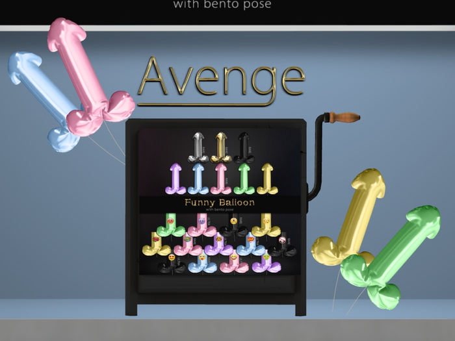The width and height of the screenshot is (455, 341).
Task: Choose the plain green balloon above label
Action: click(244, 179)
